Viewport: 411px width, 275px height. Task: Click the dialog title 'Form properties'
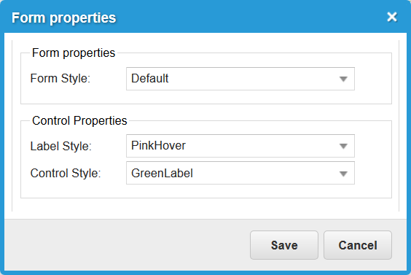click(63, 18)
